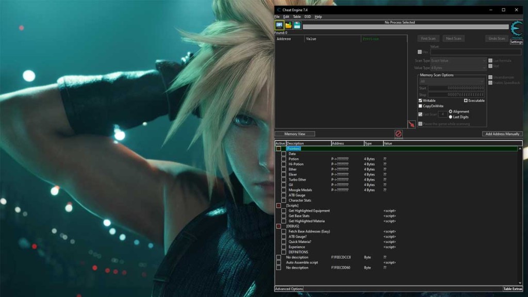Toggle the [DEBUG] group active box

coord(278,226)
